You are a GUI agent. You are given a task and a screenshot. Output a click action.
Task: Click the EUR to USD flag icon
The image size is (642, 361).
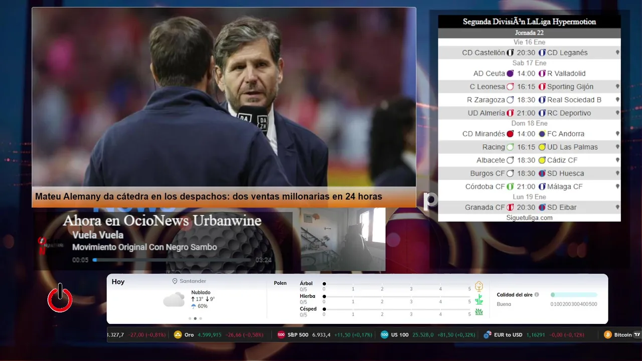tap(487, 334)
